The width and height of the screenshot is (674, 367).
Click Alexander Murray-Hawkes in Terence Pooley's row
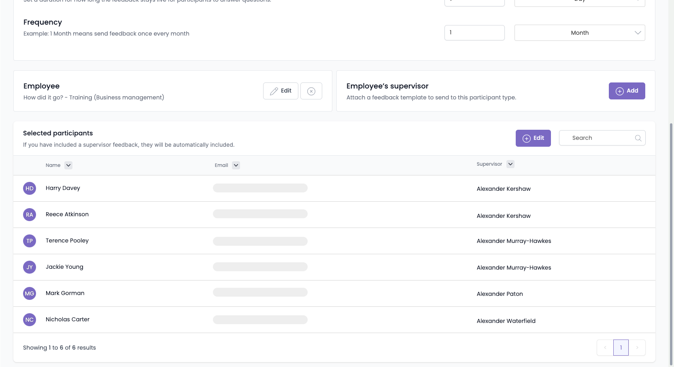click(514, 241)
